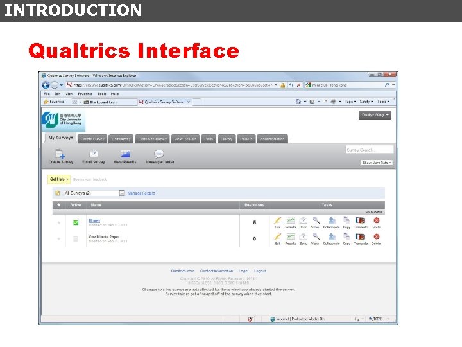Viewport: 462px width, 347px height.
Task: Click the Favorites star icon
Action: pyautogui.click(x=46, y=102)
